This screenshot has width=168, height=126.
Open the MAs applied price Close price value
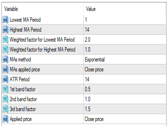pos(125,69)
